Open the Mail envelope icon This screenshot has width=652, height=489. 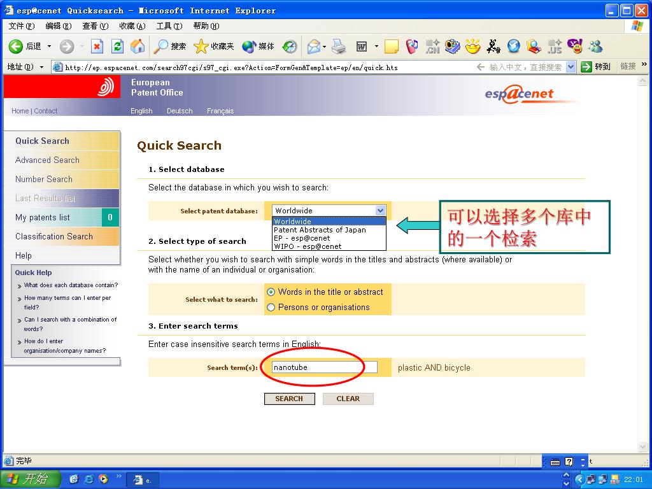pyautogui.click(x=314, y=46)
